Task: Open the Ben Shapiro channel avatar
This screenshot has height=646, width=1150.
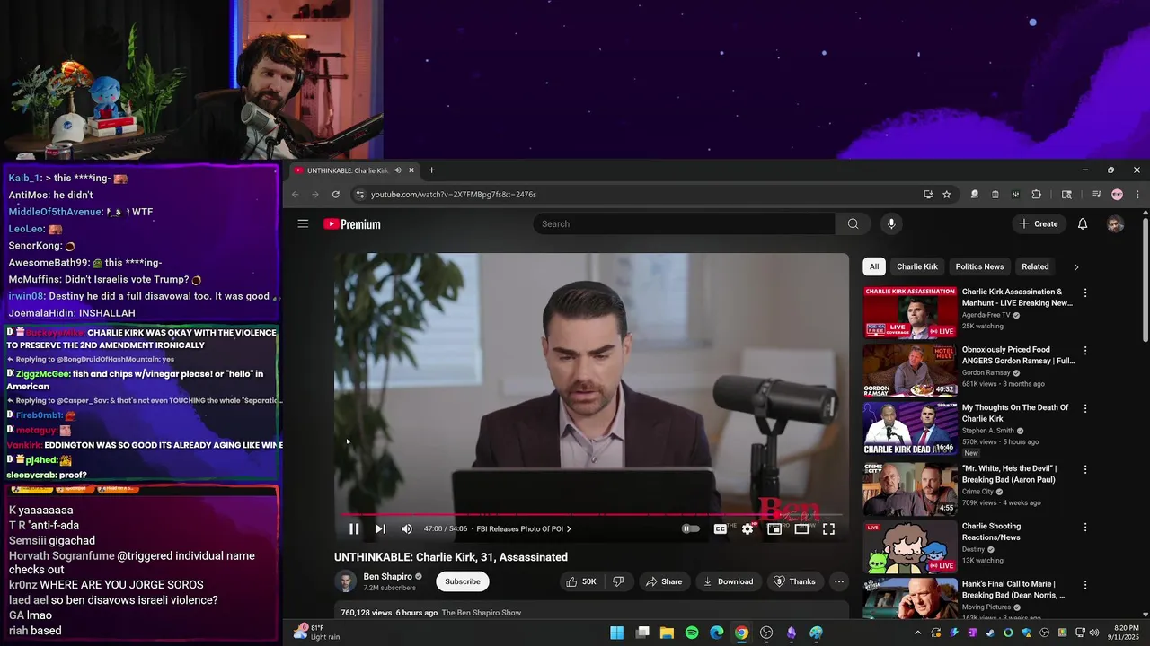Action: (345, 581)
